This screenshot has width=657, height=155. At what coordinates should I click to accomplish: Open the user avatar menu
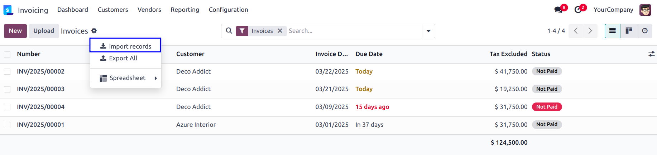(x=645, y=10)
